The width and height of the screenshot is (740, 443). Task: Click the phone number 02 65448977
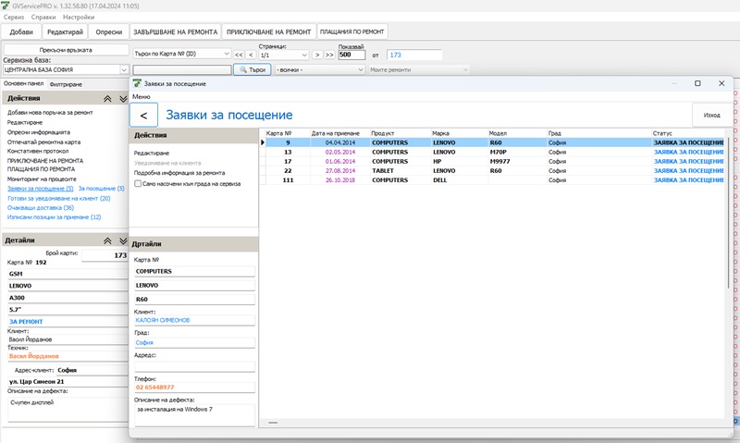coord(154,388)
